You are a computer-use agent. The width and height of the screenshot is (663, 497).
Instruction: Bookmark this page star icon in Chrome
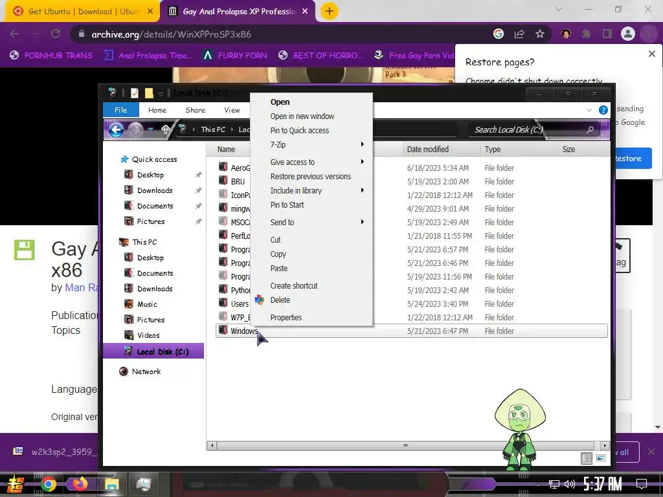point(540,34)
